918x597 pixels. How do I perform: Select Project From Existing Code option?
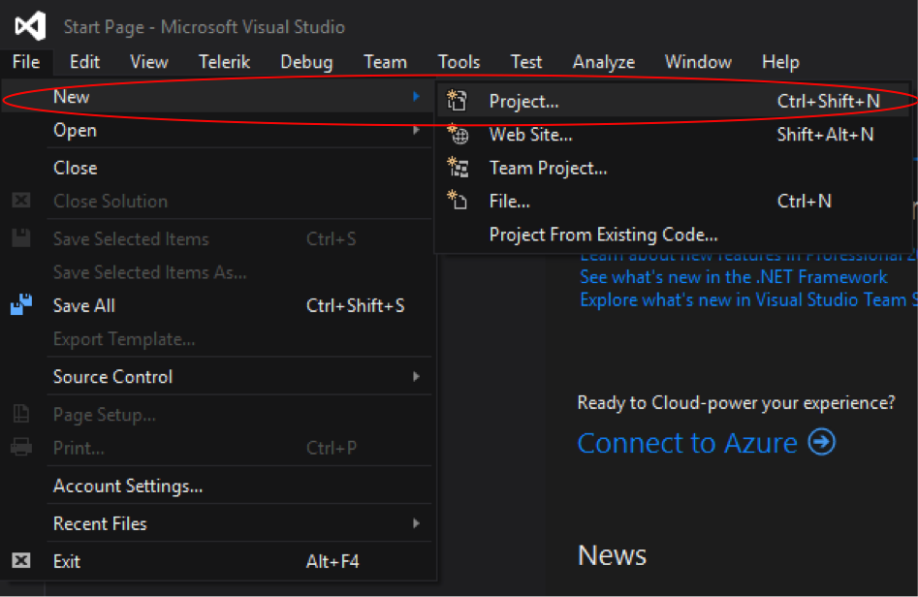coord(603,235)
